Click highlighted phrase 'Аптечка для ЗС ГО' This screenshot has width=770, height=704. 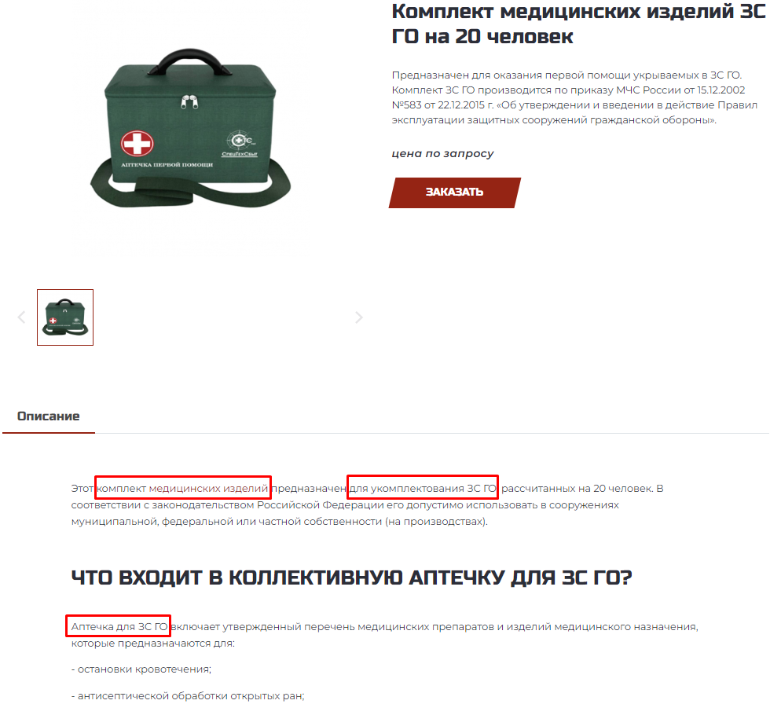pos(119,626)
